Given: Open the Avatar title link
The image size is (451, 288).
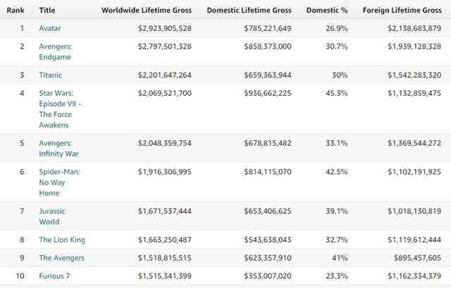Looking at the screenshot, I should click(x=49, y=28).
